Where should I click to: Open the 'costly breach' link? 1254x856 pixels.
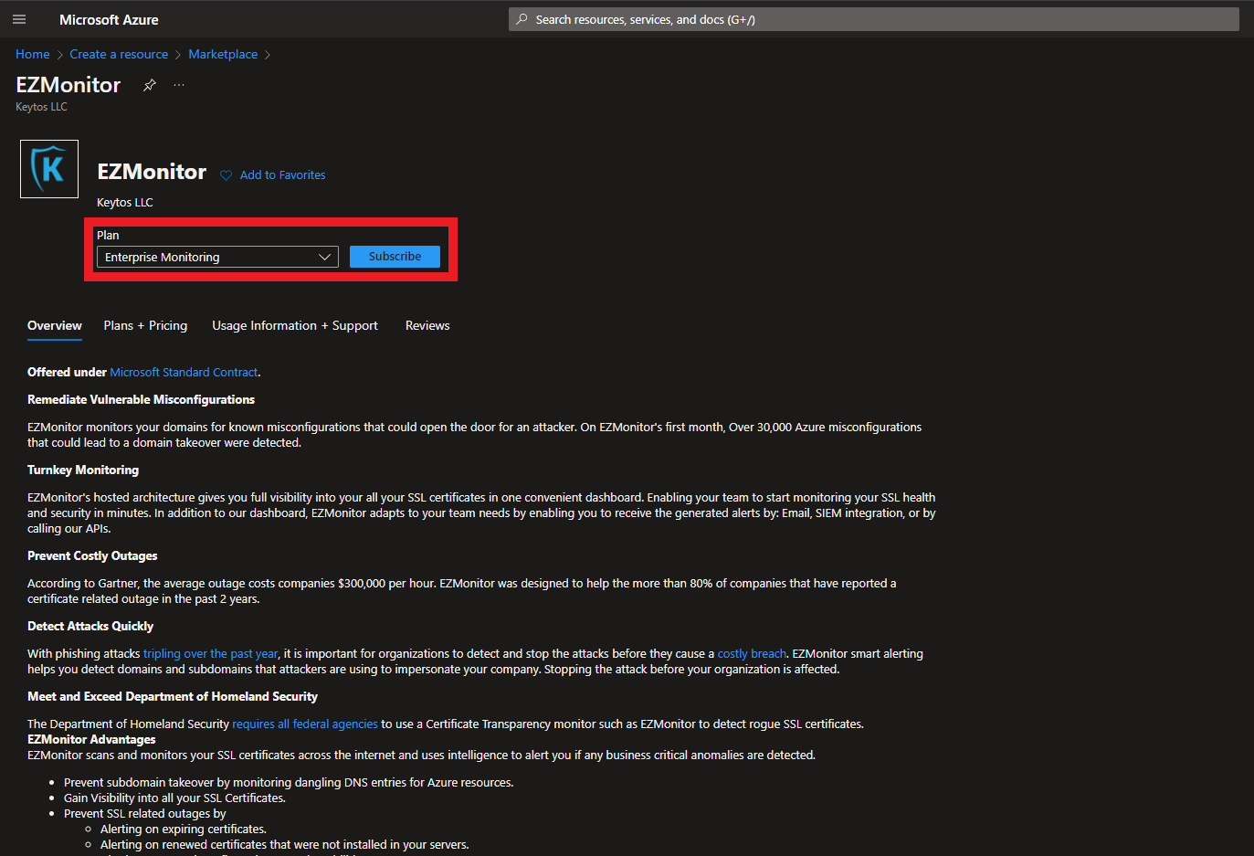pyautogui.click(x=752, y=654)
